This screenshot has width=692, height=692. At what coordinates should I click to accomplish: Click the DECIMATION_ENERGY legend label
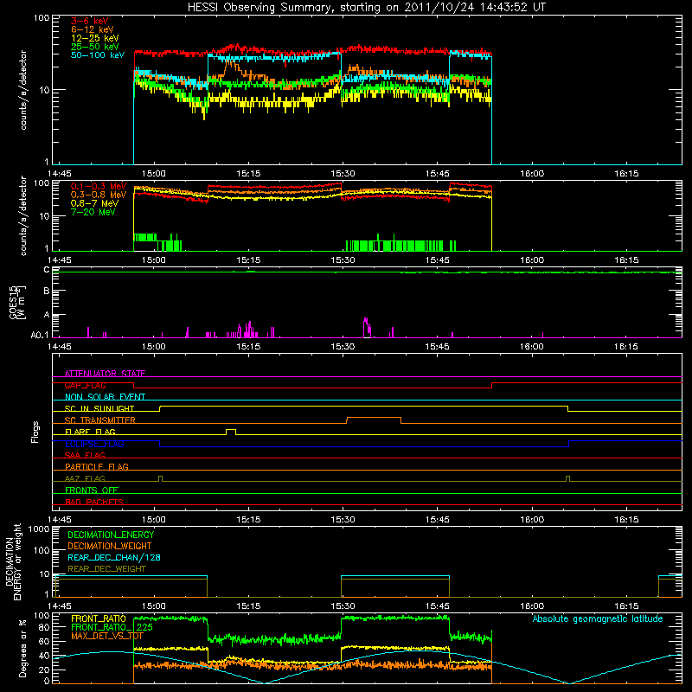coord(111,535)
